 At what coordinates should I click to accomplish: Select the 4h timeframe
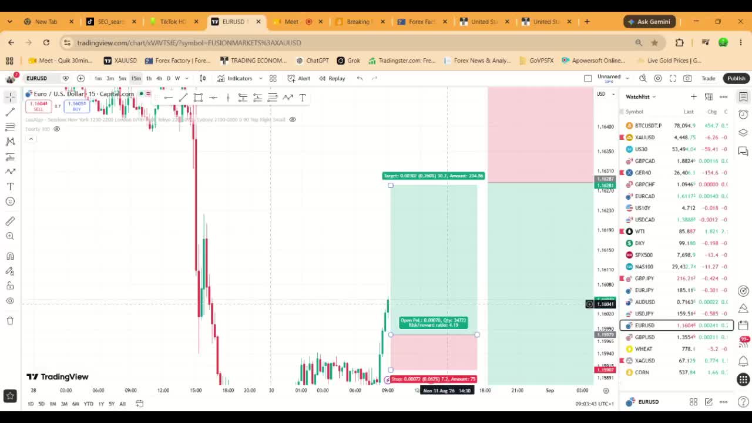tap(159, 78)
